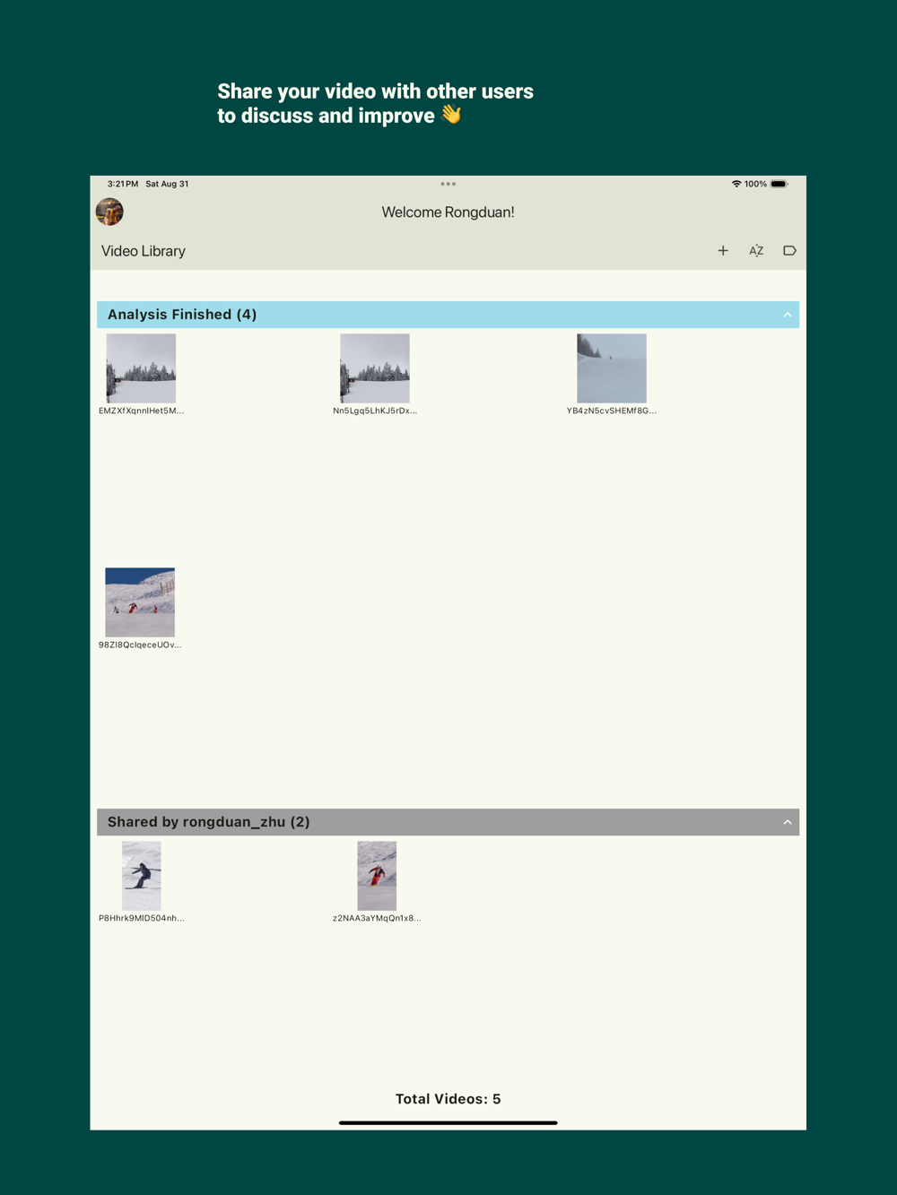Open video thumbnail 98ZI8QclqeceUOv
The image size is (897, 1195).
(140, 602)
